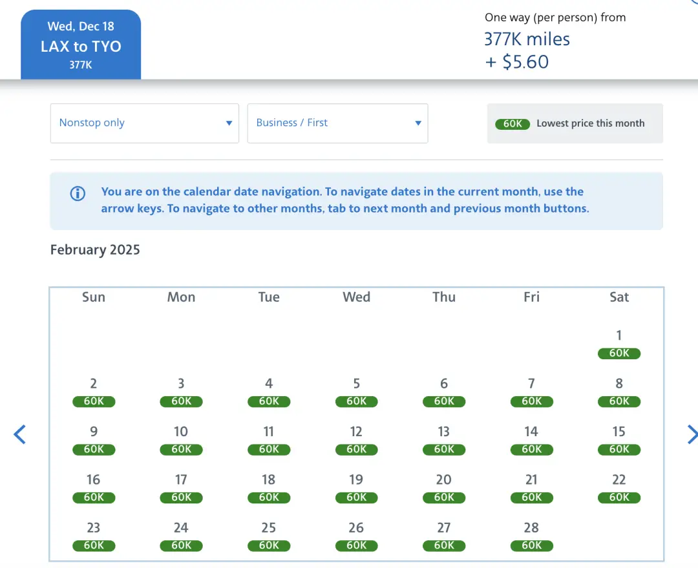Click the 377K miles price text
The width and height of the screenshot is (698, 568).
tap(527, 39)
